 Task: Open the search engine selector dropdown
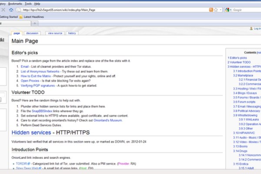pyautogui.click(x=228, y=10)
